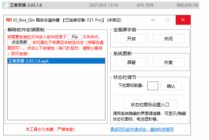This screenshot has width=209, height=140.
Task: Minimize the iO_Box_Qin window
Action: (x=153, y=20)
